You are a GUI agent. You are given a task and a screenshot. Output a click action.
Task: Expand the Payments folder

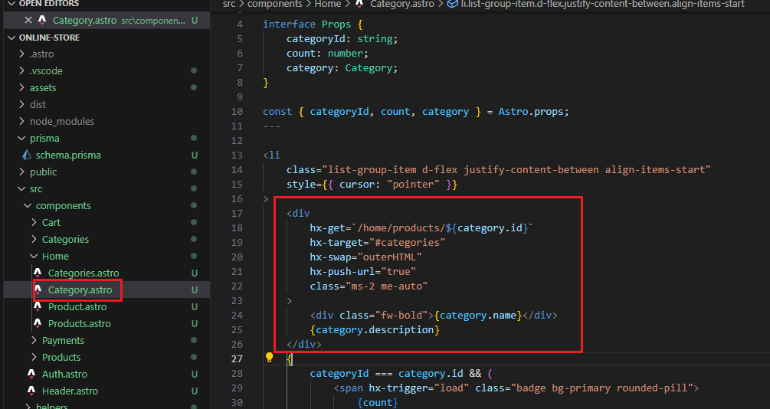click(34, 340)
